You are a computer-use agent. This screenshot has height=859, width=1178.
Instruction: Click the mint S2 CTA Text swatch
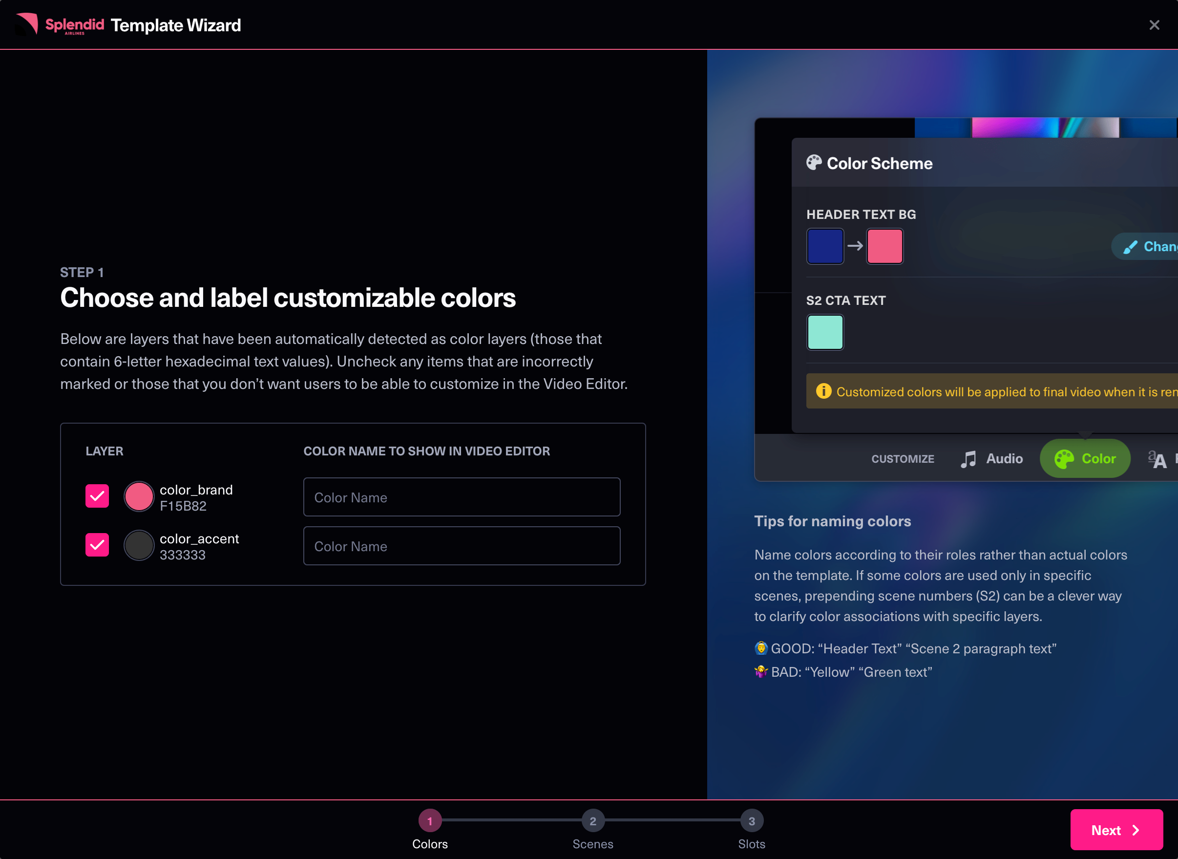pos(825,332)
